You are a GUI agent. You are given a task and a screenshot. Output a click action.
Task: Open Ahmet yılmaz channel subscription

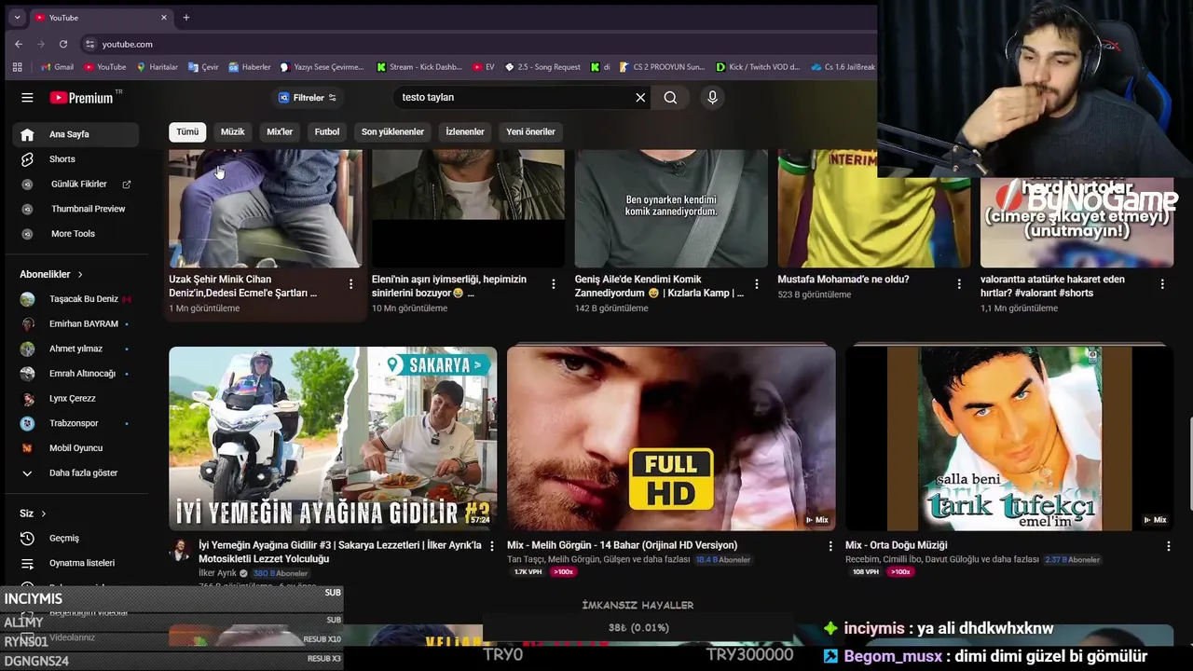point(76,349)
